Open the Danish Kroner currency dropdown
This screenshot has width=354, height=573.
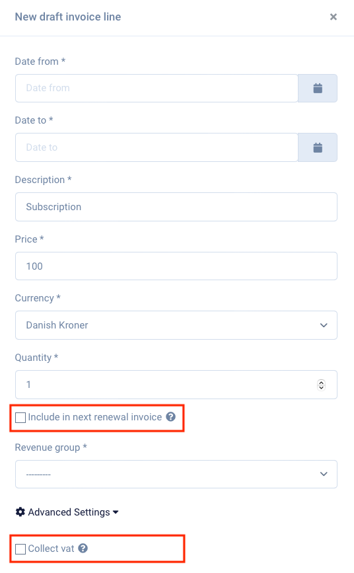pos(176,325)
